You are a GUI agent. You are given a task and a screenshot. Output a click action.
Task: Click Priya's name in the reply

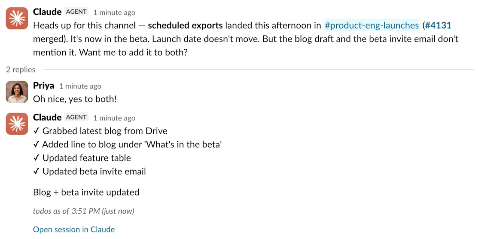44,86
